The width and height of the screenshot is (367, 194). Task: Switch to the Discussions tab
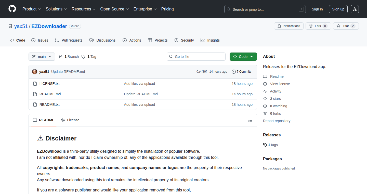102,40
